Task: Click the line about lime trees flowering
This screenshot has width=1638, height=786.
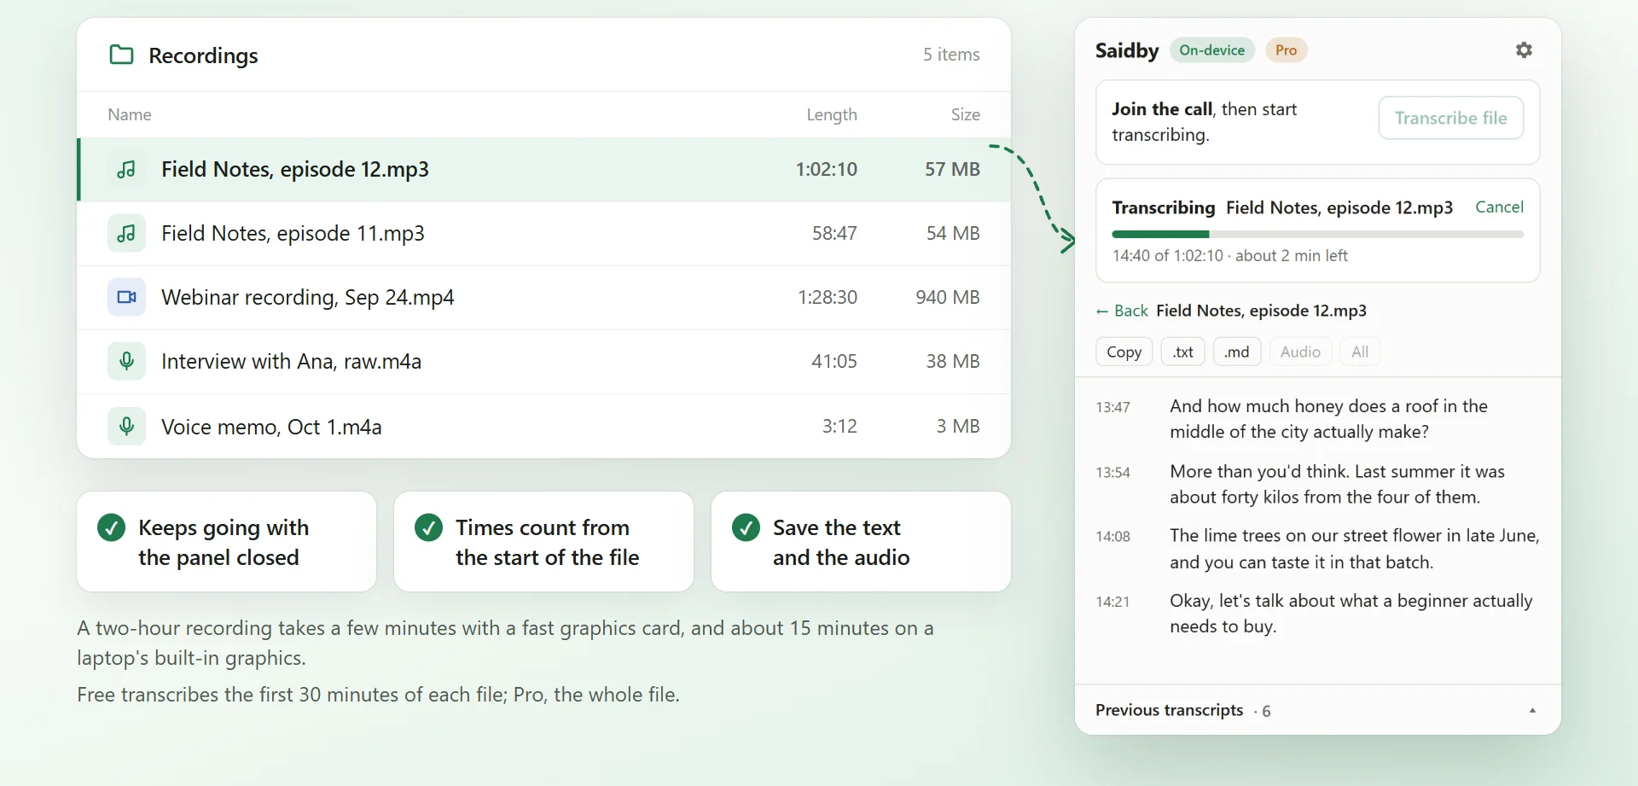Action: point(1354,549)
